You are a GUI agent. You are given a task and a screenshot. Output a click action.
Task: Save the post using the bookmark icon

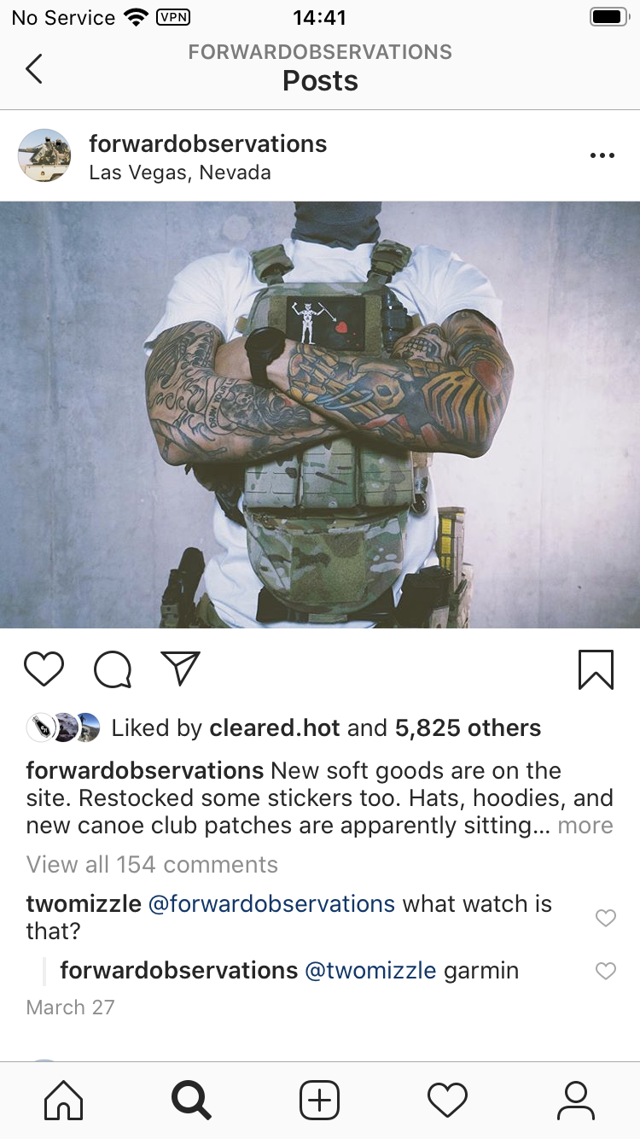[596, 669]
